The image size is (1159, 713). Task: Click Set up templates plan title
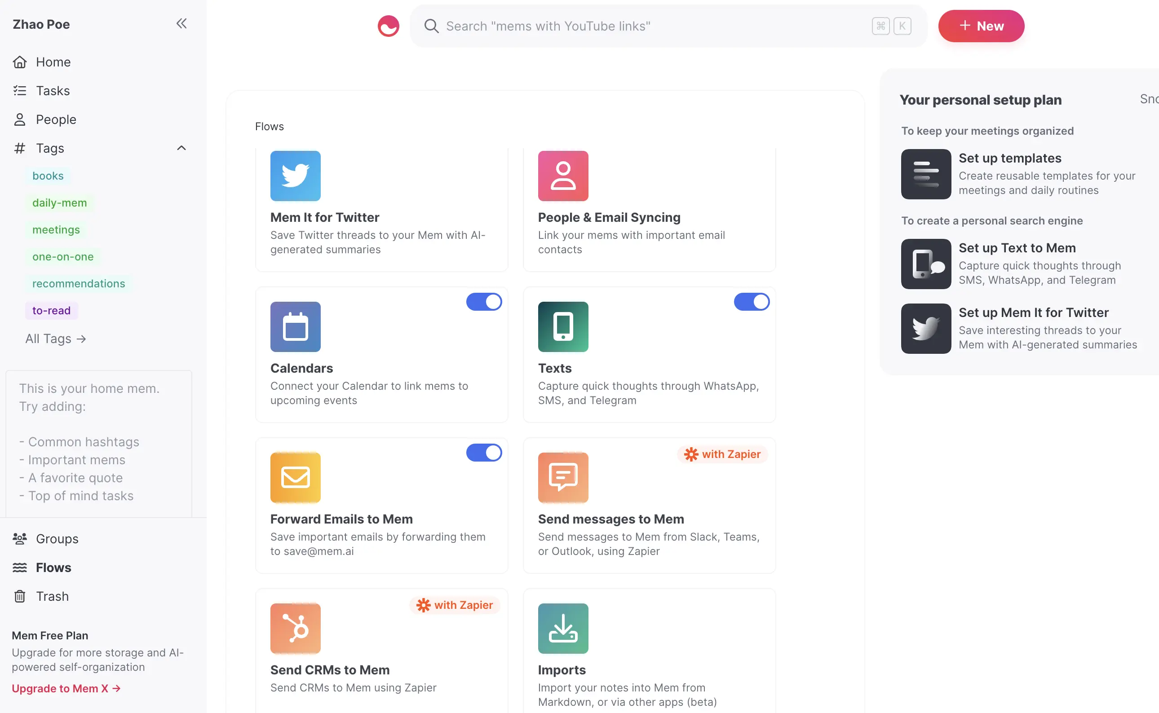(1009, 158)
